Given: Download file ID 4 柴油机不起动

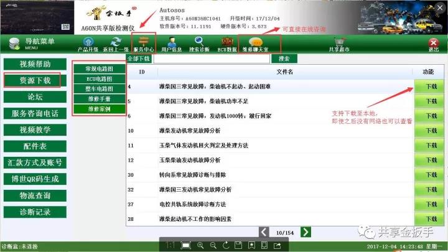Looking at the screenshot, I should [429, 86].
